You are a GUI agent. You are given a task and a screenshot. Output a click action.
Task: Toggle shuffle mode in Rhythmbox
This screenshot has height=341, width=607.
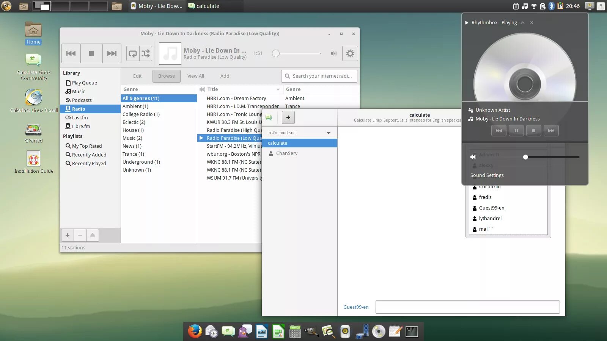click(146, 53)
